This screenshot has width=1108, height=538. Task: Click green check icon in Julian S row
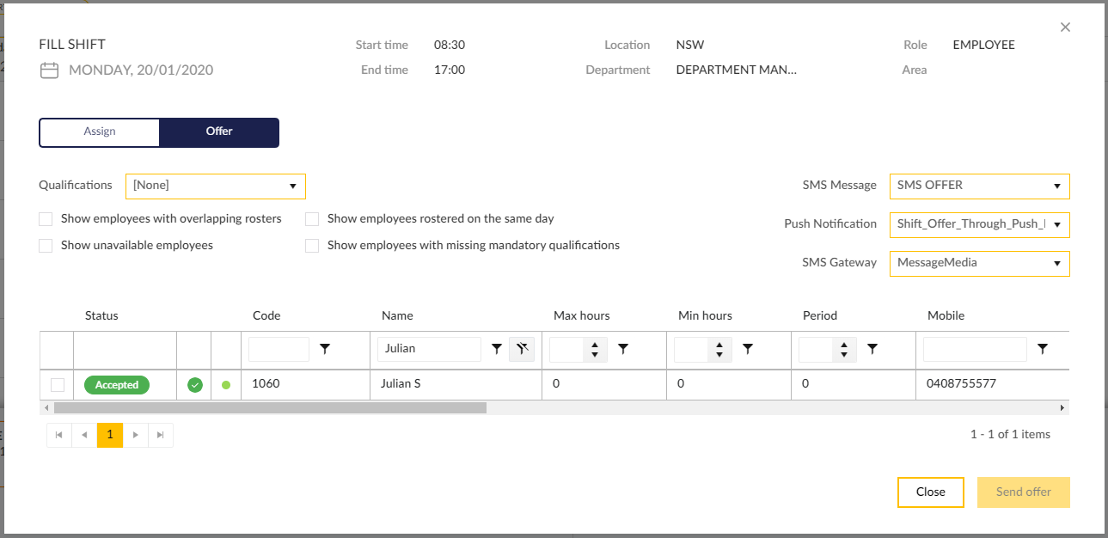(x=195, y=385)
